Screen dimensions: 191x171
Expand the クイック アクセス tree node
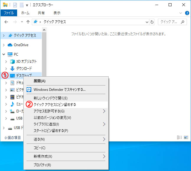[x=4, y=36]
